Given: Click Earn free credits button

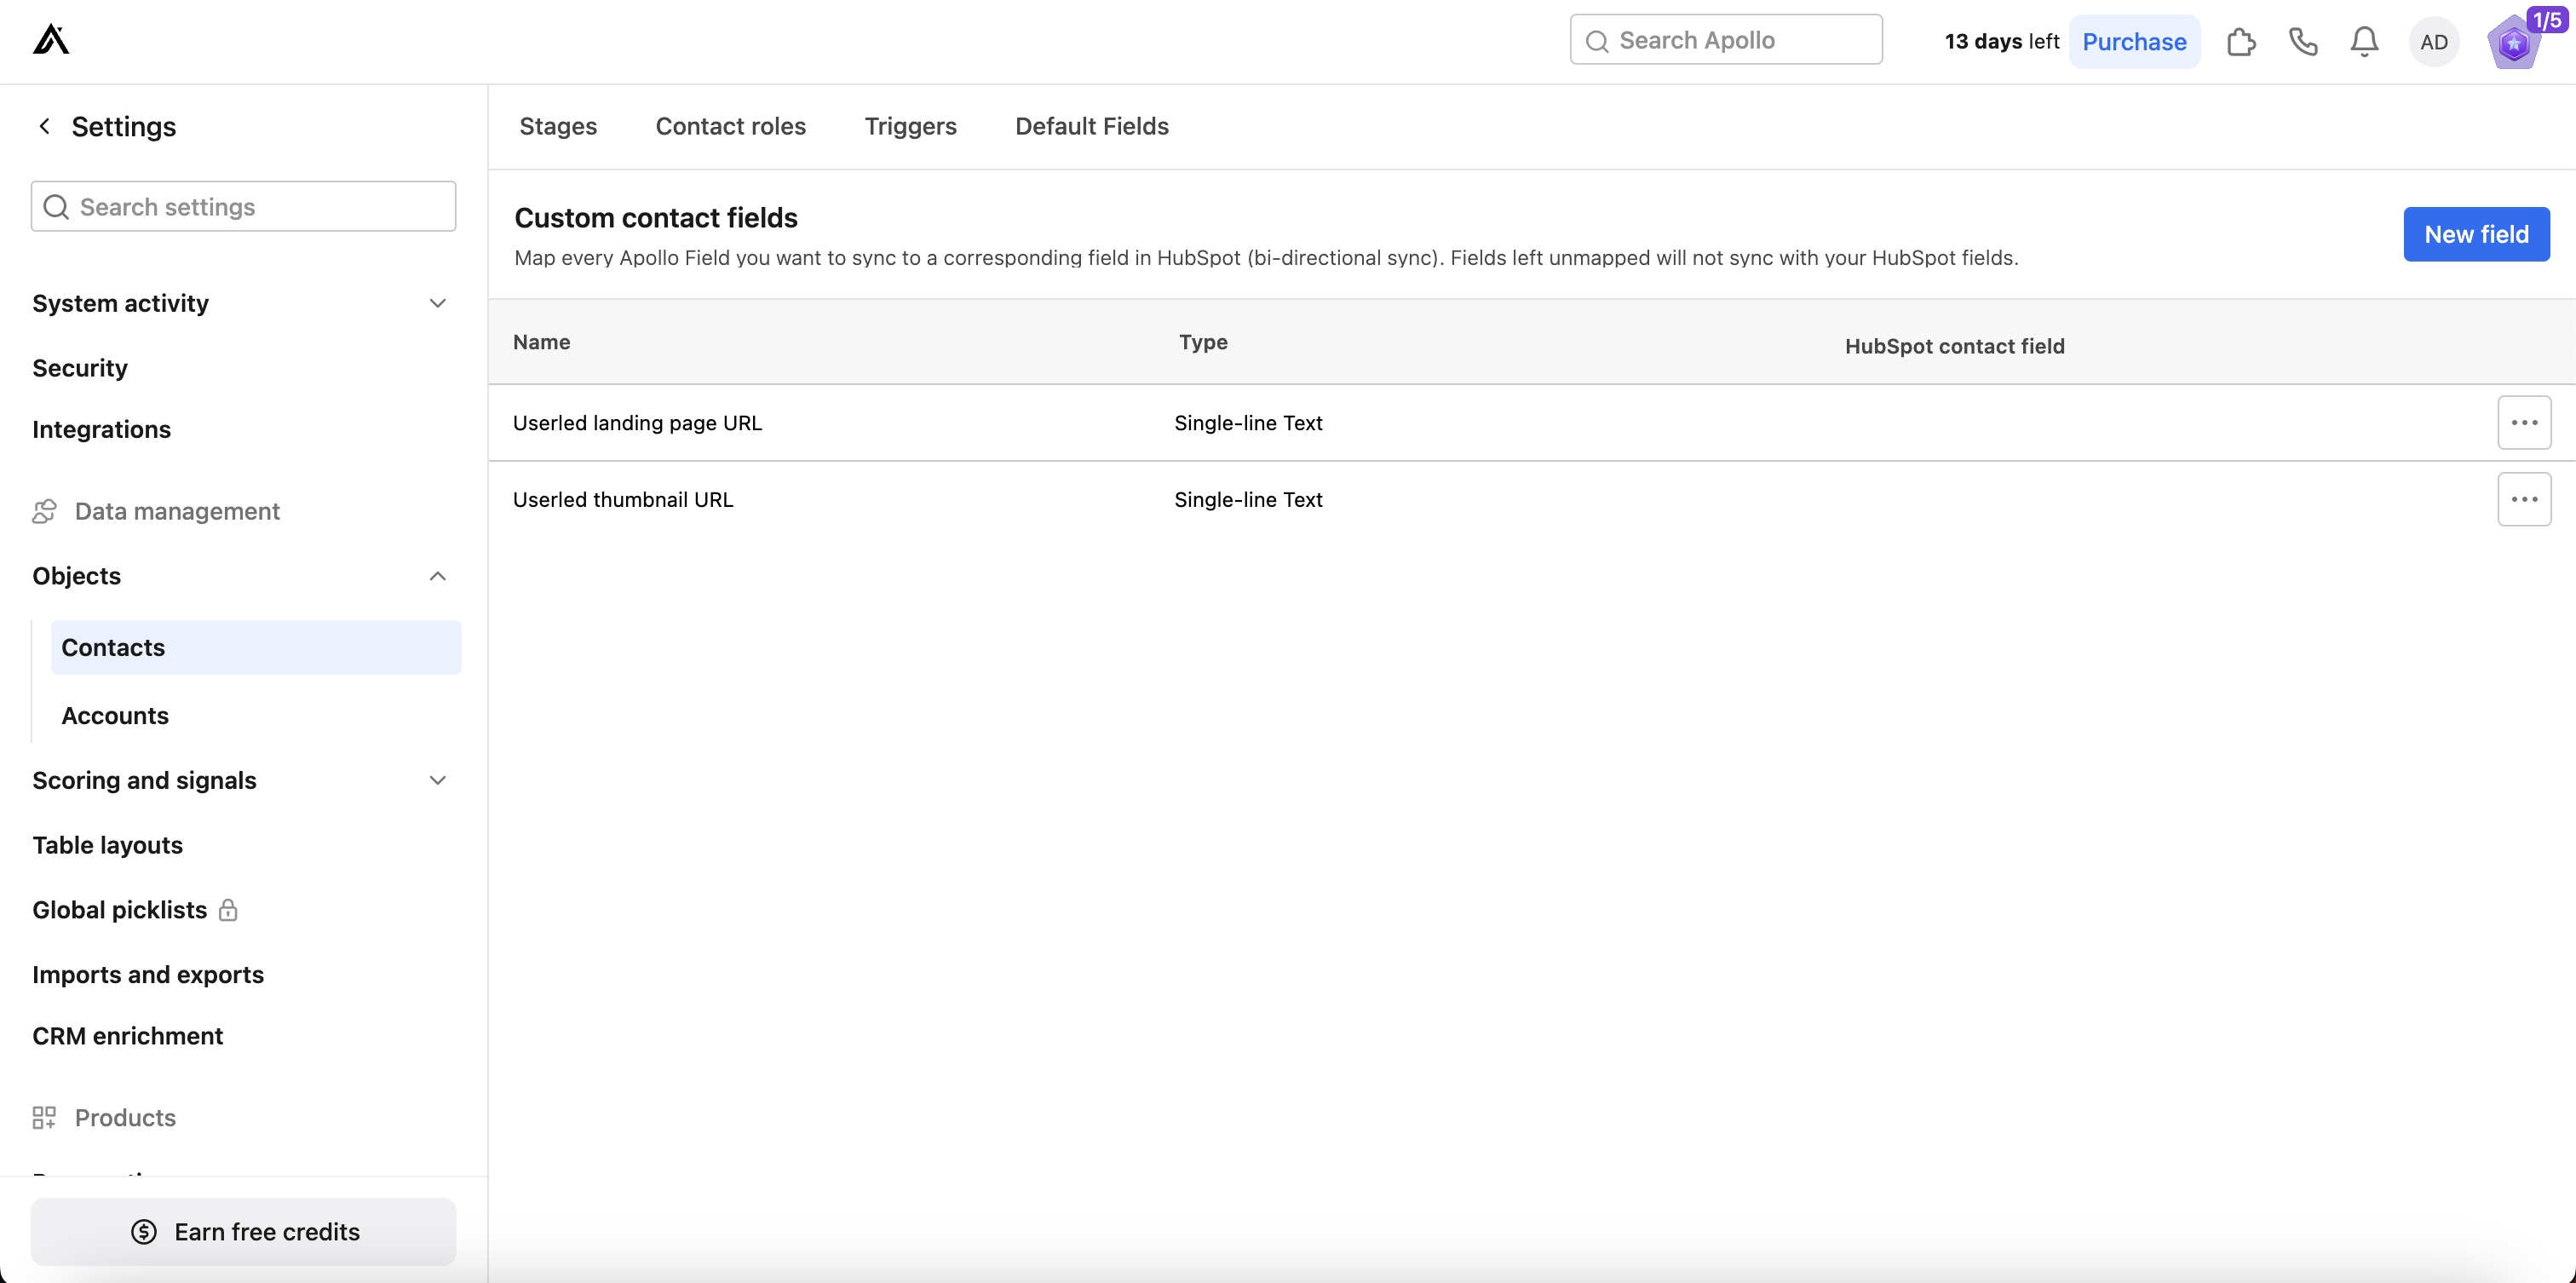Looking at the screenshot, I should [x=243, y=1231].
